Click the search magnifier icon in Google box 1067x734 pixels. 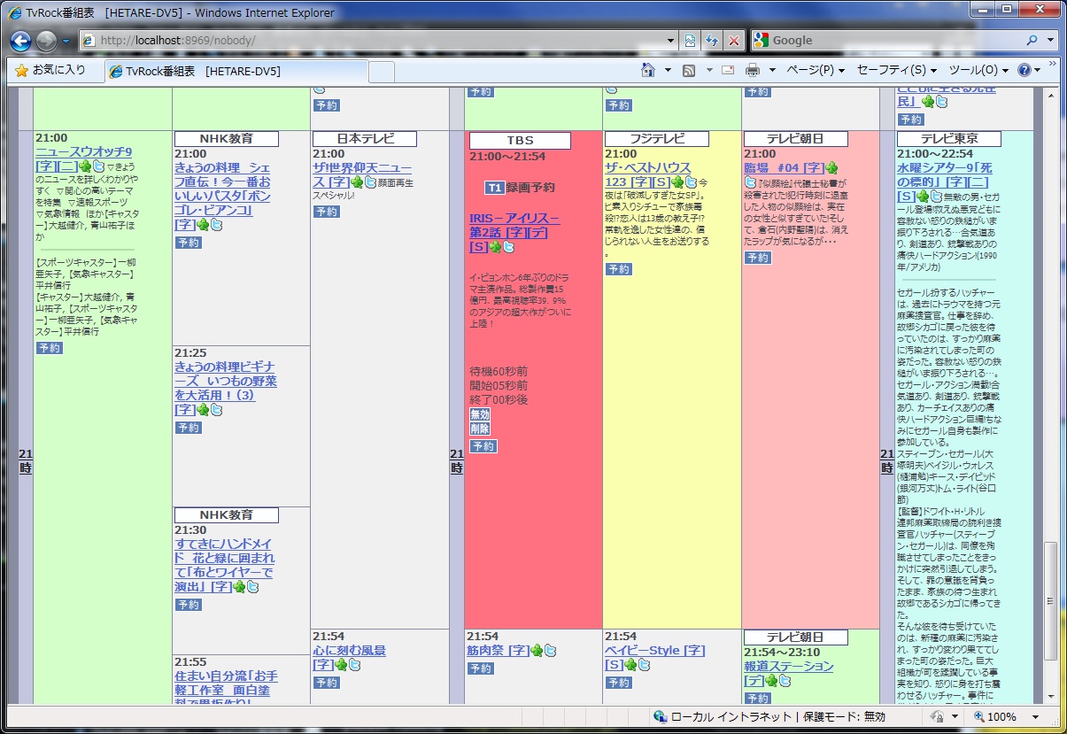1032,41
